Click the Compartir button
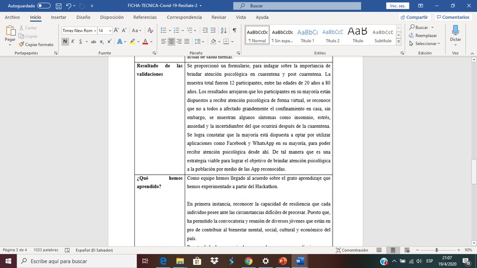This screenshot has width=477, height=268. click(x=414, y=17)
